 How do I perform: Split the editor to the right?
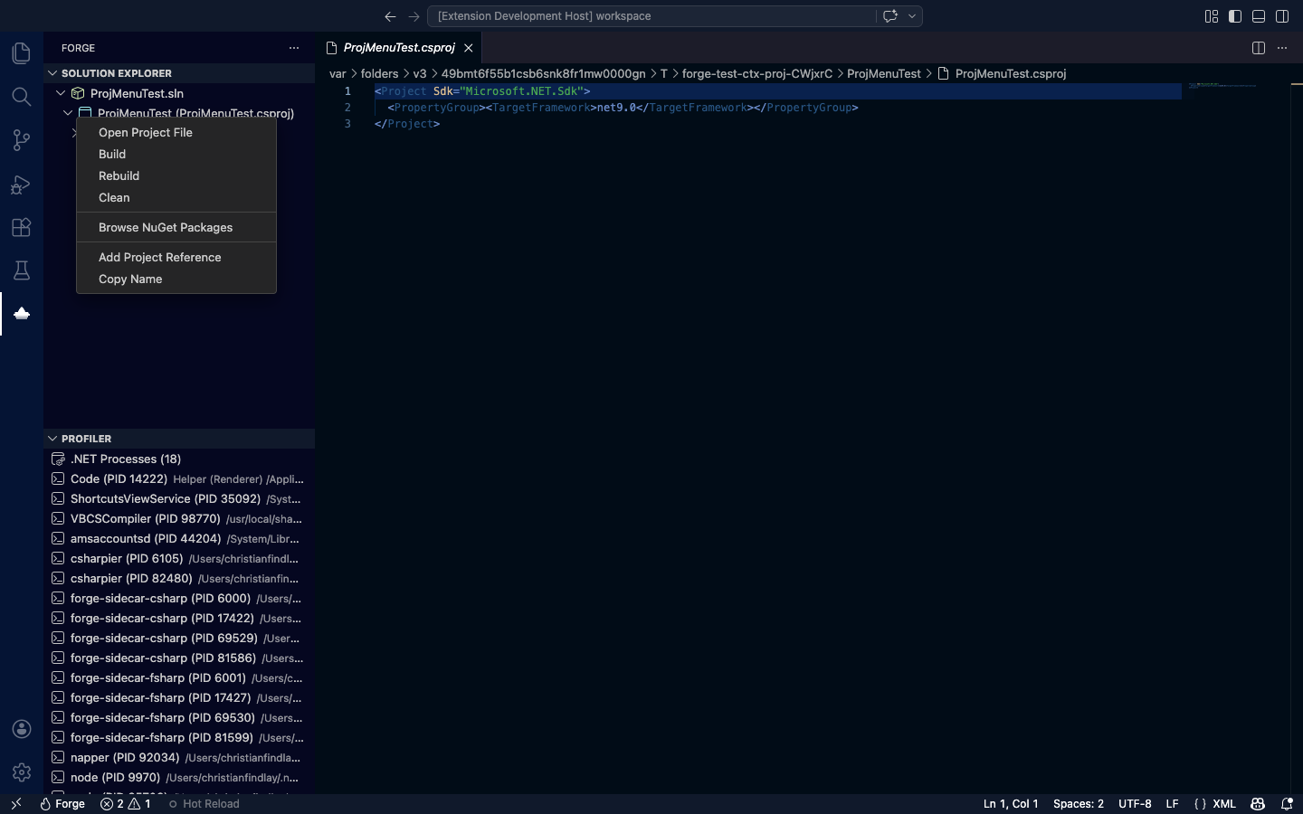click(x=1258, y=48)
